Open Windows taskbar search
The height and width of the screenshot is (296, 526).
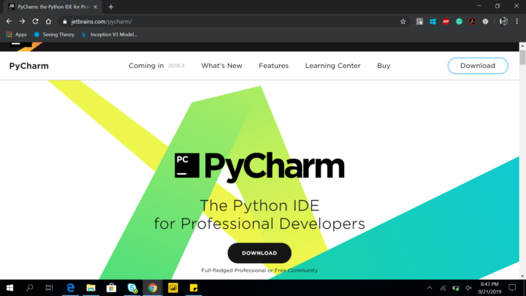[29, 288]
